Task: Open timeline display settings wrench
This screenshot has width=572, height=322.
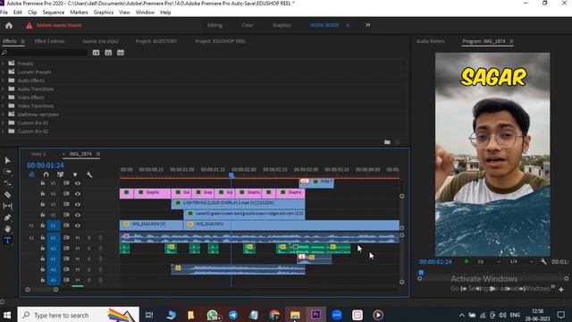Action: pyautogui.click(x=89, y=175)
